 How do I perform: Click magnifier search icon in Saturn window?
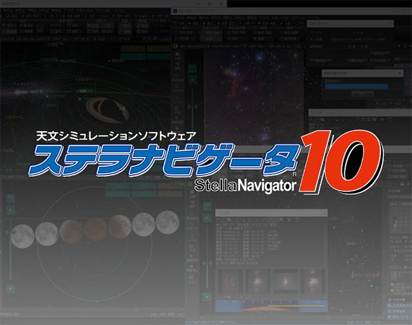point(149,39)
